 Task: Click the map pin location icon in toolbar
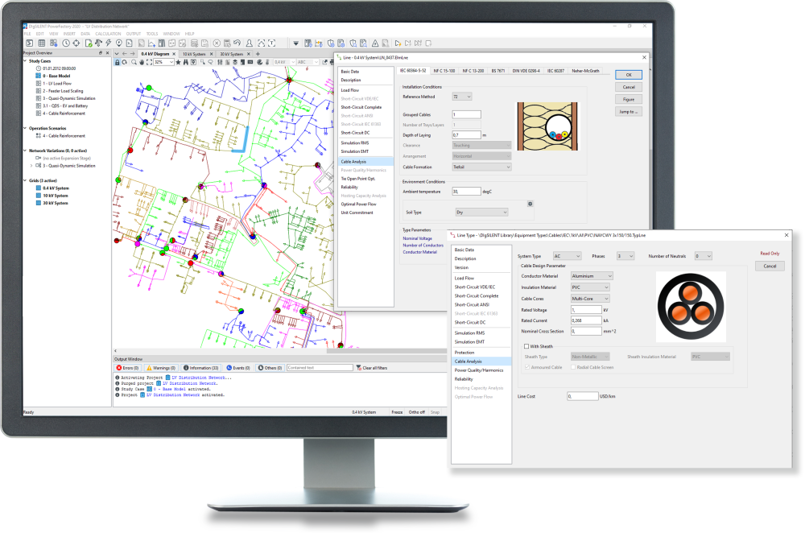tap(119, 43)
